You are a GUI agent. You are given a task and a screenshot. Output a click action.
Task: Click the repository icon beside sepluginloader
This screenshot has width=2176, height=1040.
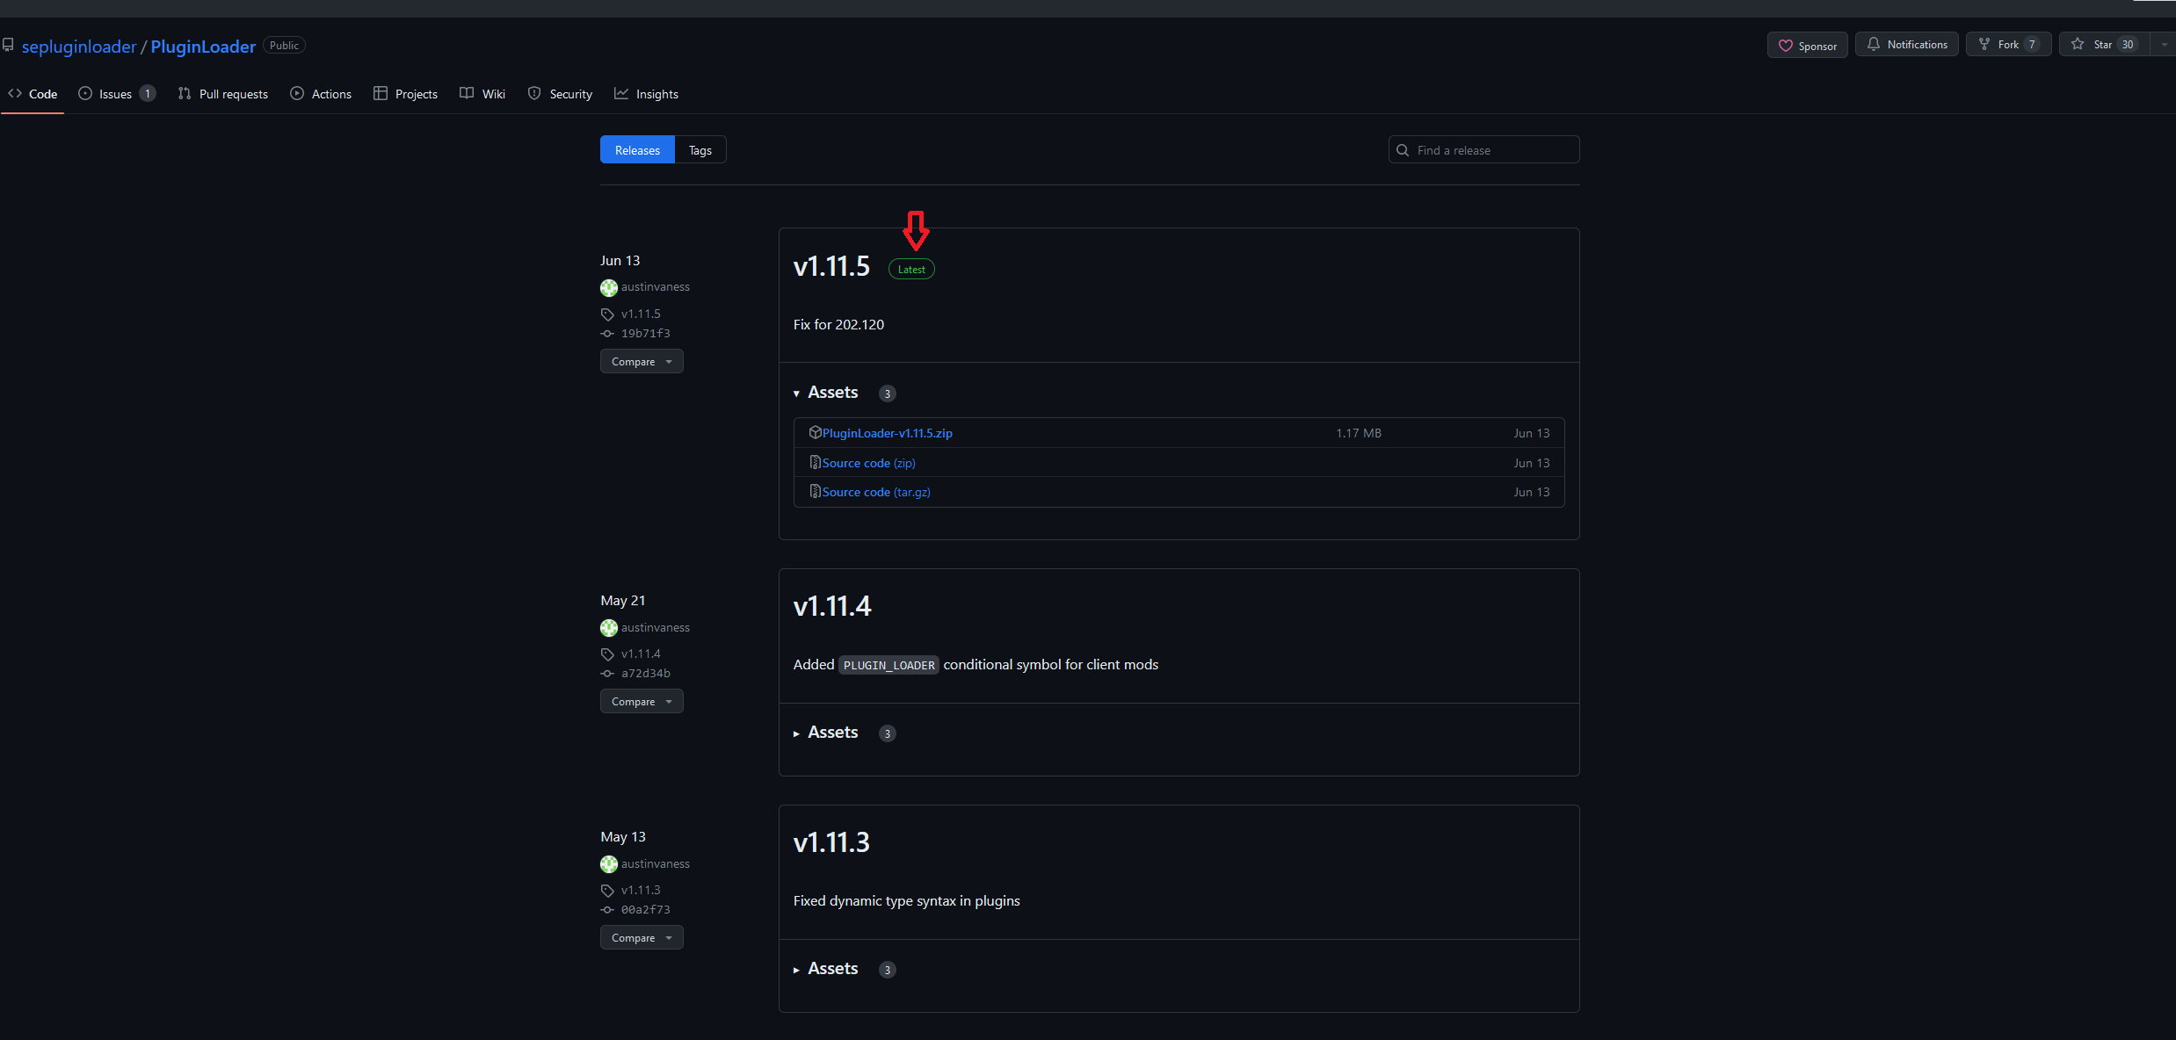pos(8,45)
